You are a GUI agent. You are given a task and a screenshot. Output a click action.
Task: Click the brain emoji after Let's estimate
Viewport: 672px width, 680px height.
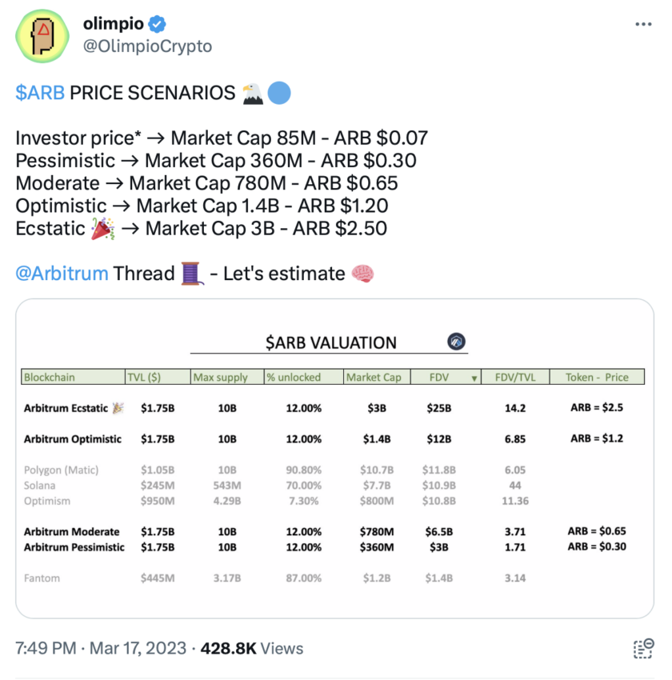pos(362,274)
